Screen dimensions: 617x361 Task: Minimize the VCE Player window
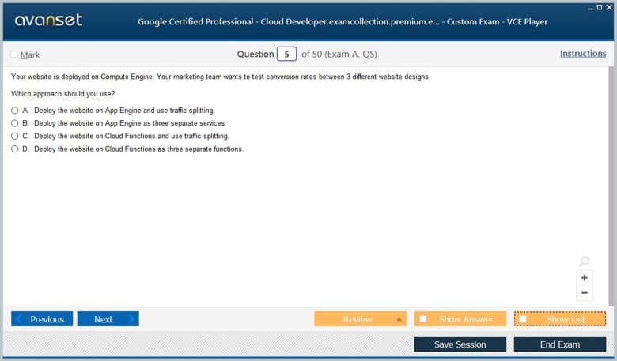[x=589, y=6]
